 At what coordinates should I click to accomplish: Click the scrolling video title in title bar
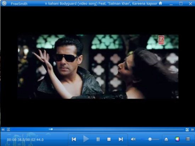point(101,4)
